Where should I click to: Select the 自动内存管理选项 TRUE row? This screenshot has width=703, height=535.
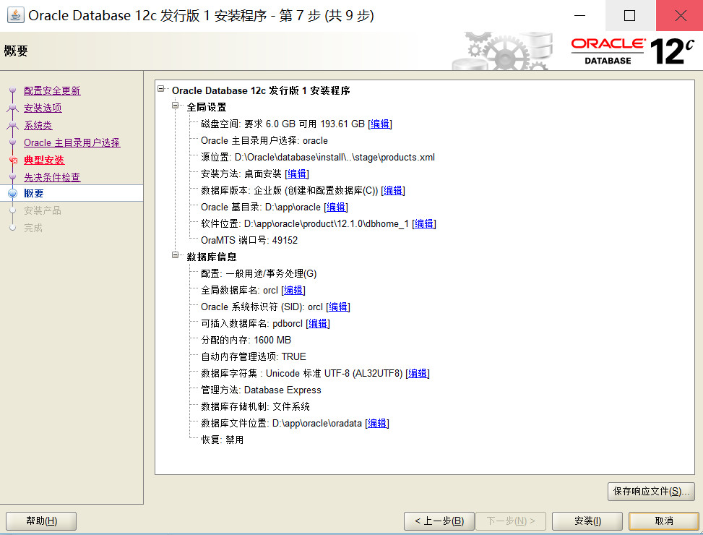pos(254,356)
